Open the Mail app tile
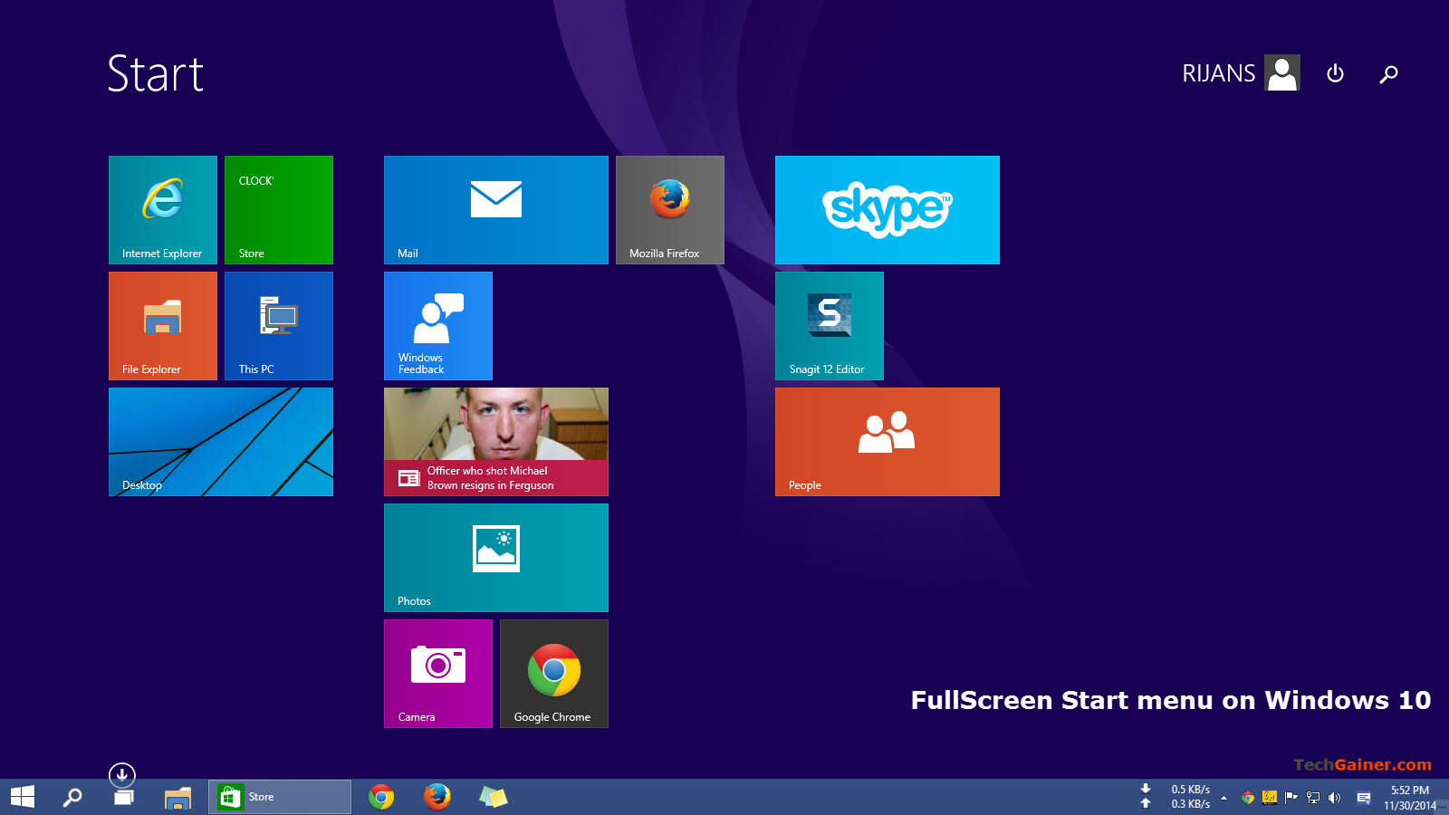This screenshot has width=1449, height=815. 495,209
